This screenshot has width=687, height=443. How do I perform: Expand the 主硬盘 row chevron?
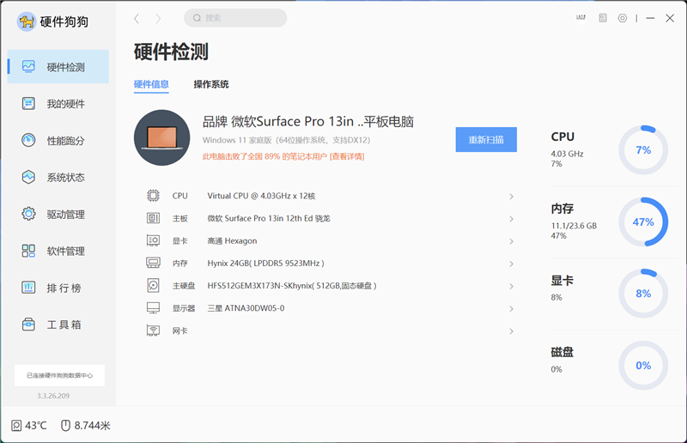click(511, 286)
